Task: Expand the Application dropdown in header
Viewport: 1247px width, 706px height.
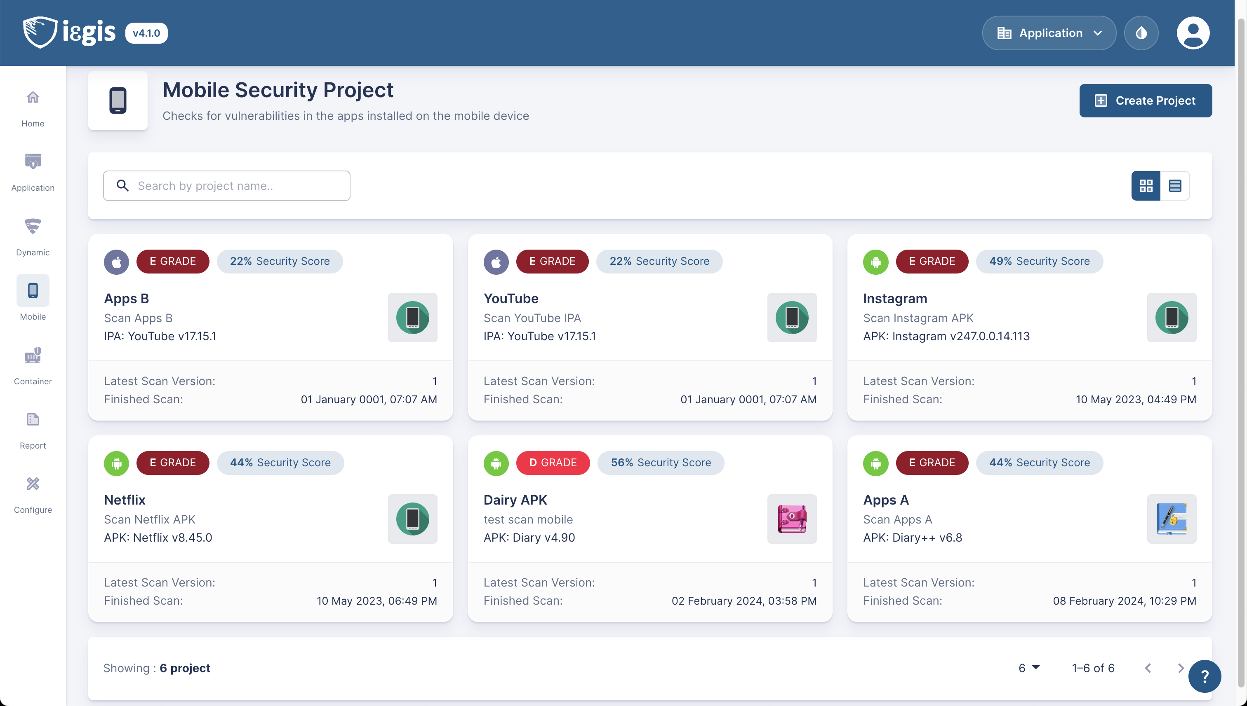Action: coord(1049,33)
